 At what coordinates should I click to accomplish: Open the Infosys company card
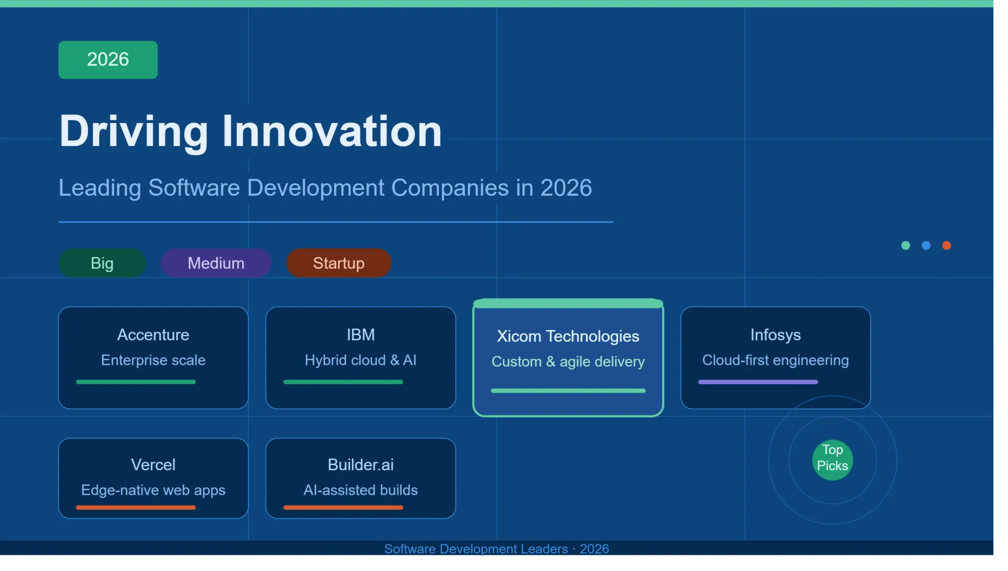click(x=776, y=358)
